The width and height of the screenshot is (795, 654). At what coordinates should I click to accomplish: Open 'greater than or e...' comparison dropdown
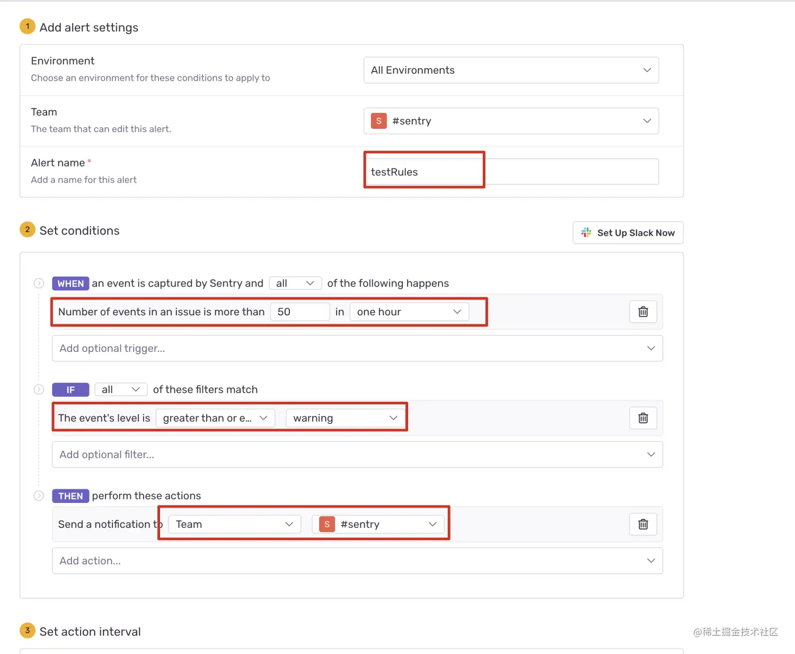click(215, 418)
